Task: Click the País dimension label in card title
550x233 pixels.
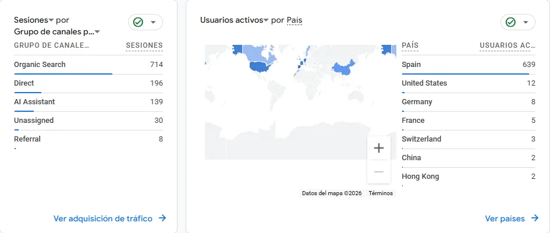Action: pyautogui.click(x=294, y=20)
